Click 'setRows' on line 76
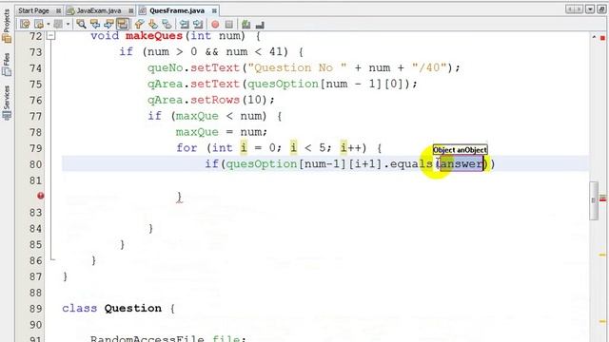This screenshot has height=342, width=609. coord(215,100)
